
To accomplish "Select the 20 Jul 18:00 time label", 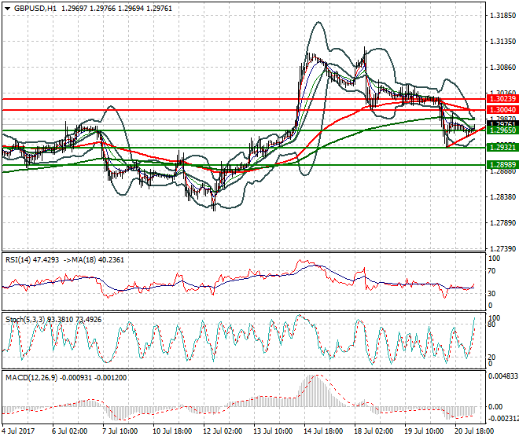I will coord(474,431).
